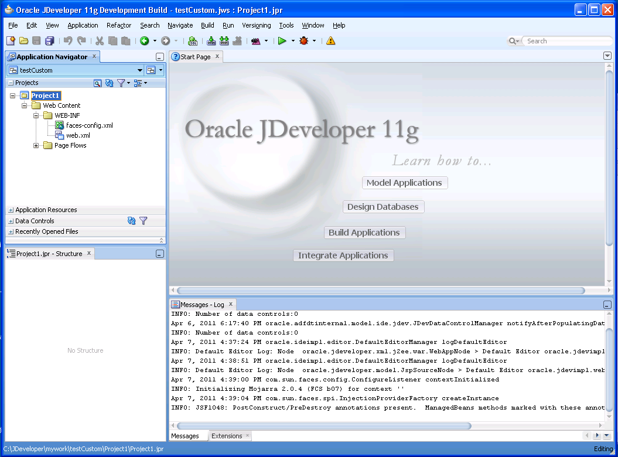Click the Copy toolbar icon
Image resolution: width=618 pixels, height=457 pixels.
tap(112, 40)
